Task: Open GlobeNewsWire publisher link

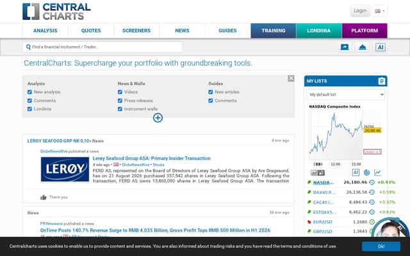Action: tap(54, 151)
